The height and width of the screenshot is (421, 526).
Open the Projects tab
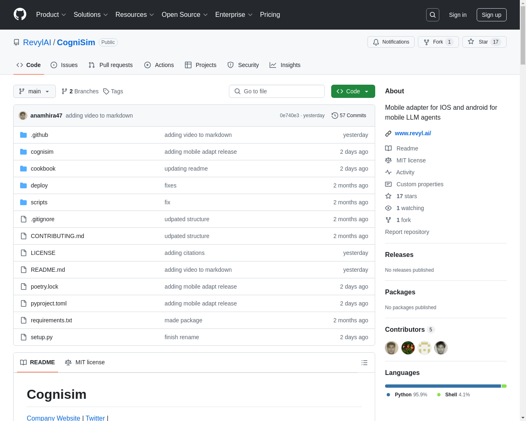coord(201,65)
